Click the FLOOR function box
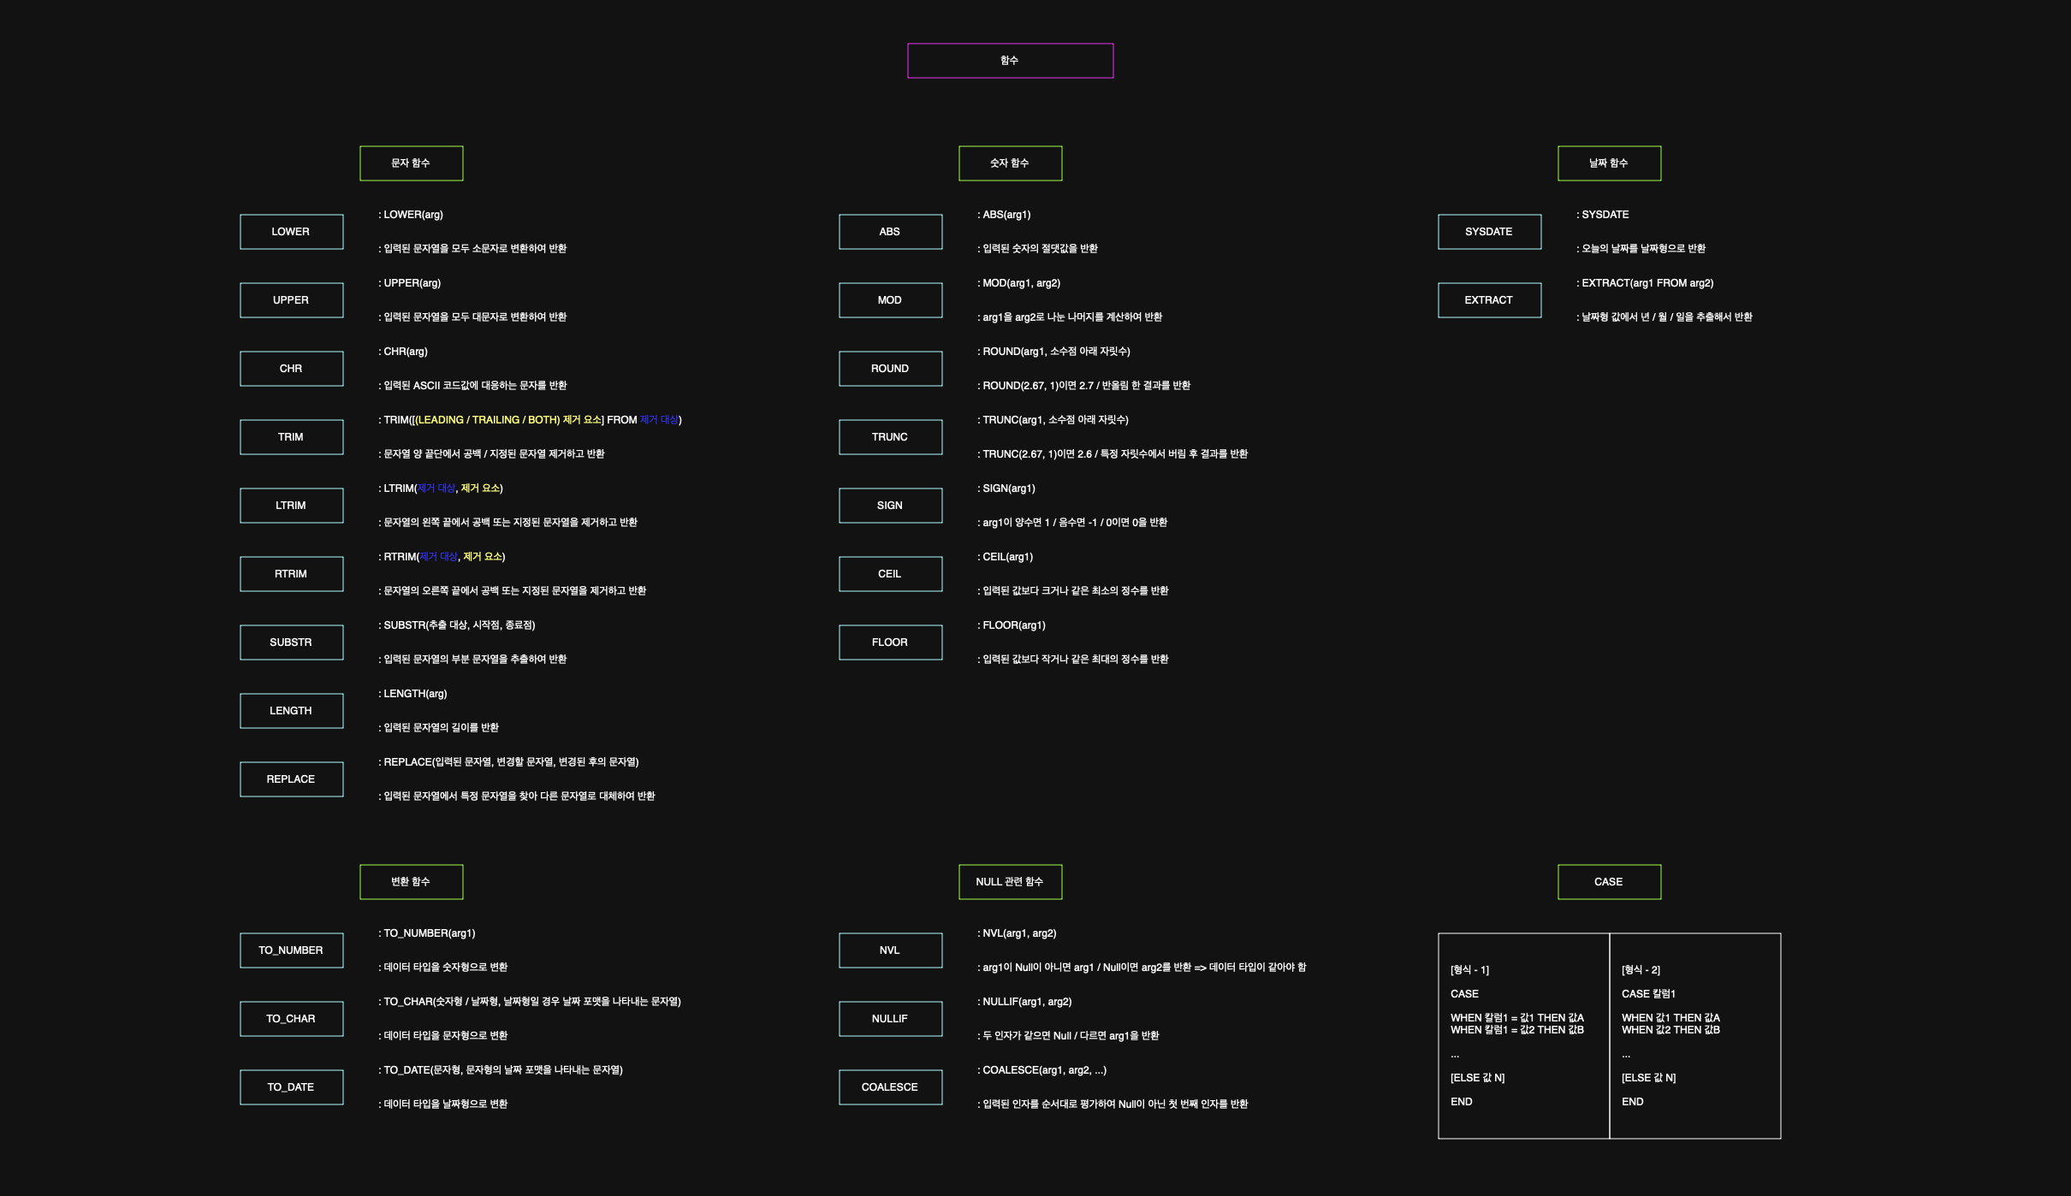The height and width of the screenshot is (1196, 2071). coord(890,642)
